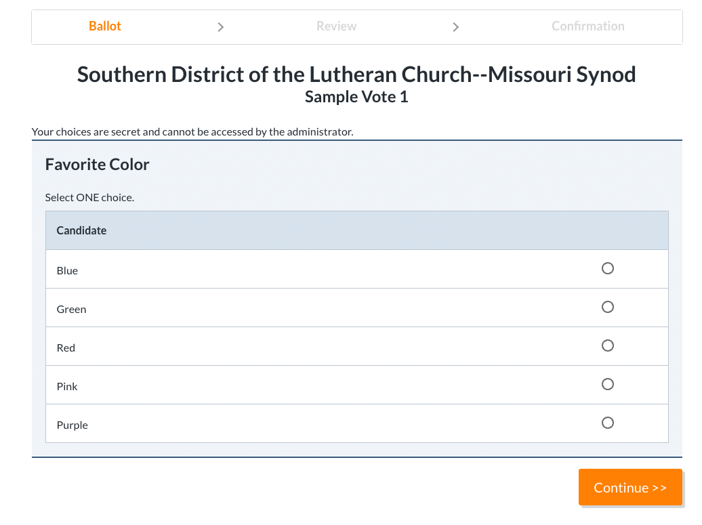Click the Southern District organization title
Screen dimensions: 702x525
click(356, 74)
